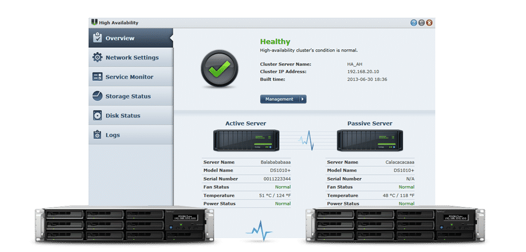Image resolution: width=526 pixels, height=252 pixels.
Task: Click the High Availability app icon in title bar
Action: click(94, 23)
